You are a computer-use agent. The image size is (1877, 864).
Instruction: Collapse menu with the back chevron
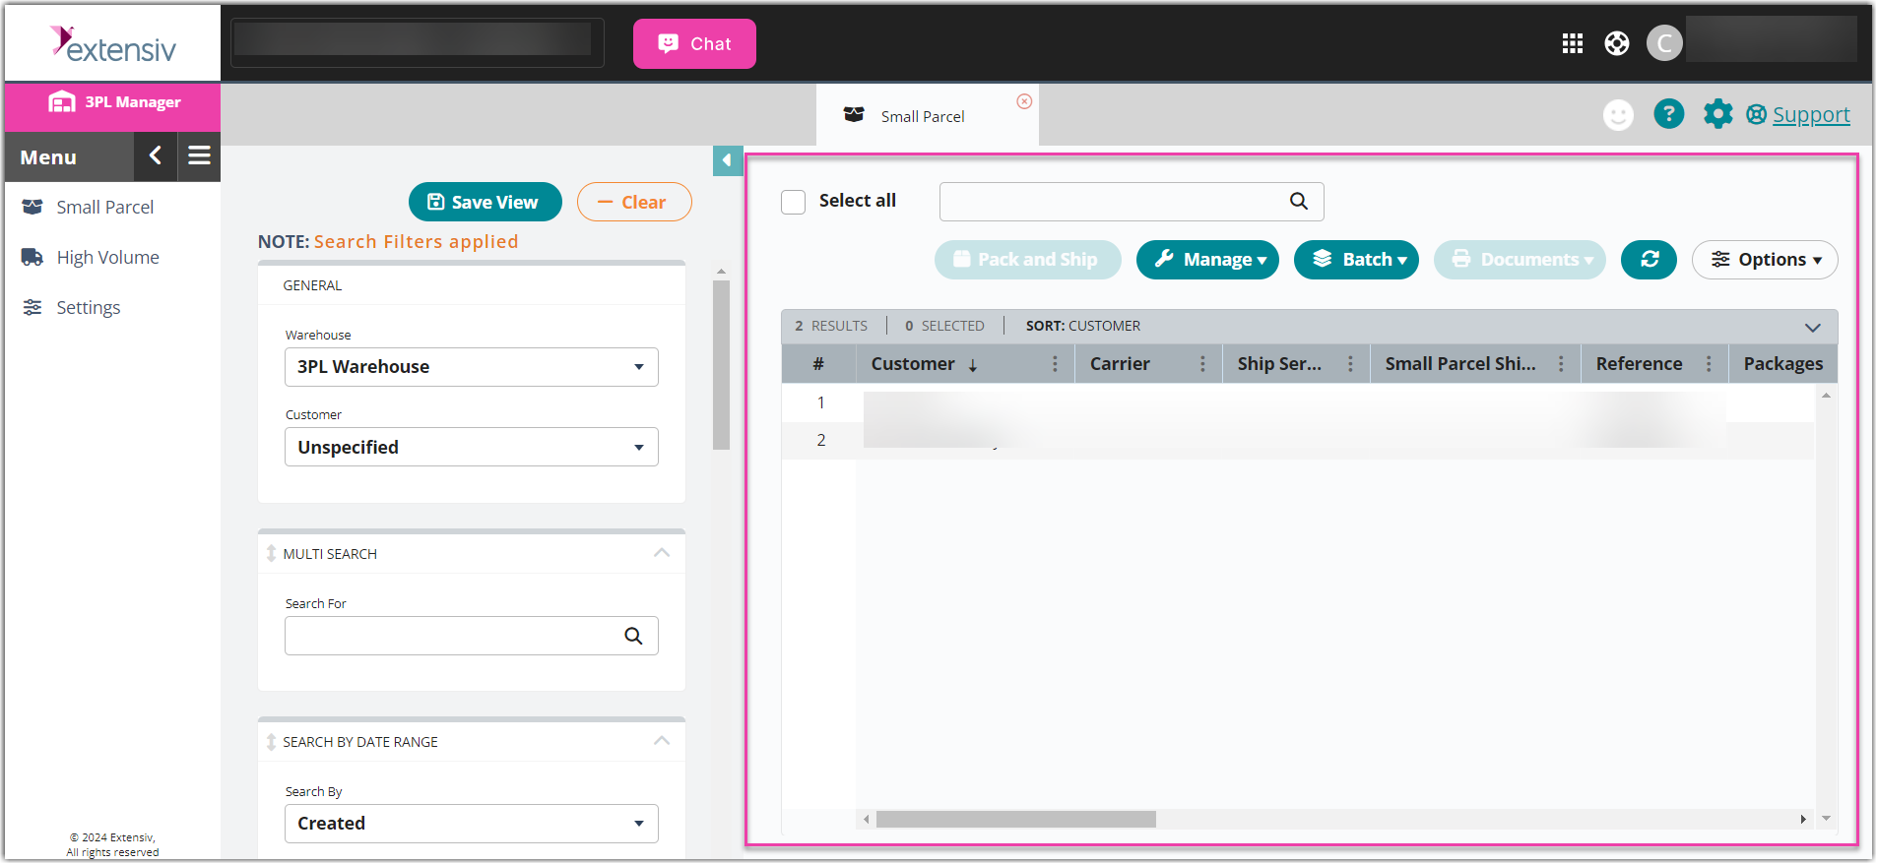pos(155,155)
